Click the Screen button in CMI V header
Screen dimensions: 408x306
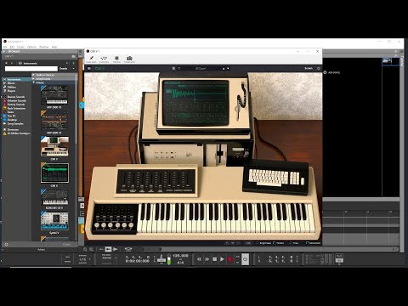point(309,68)
